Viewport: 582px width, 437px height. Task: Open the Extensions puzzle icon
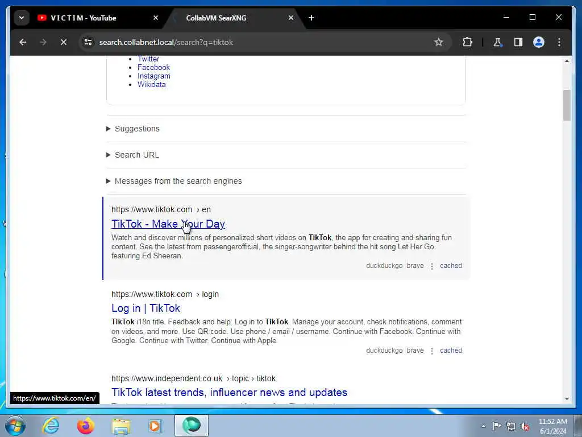(x=467, y=42)
